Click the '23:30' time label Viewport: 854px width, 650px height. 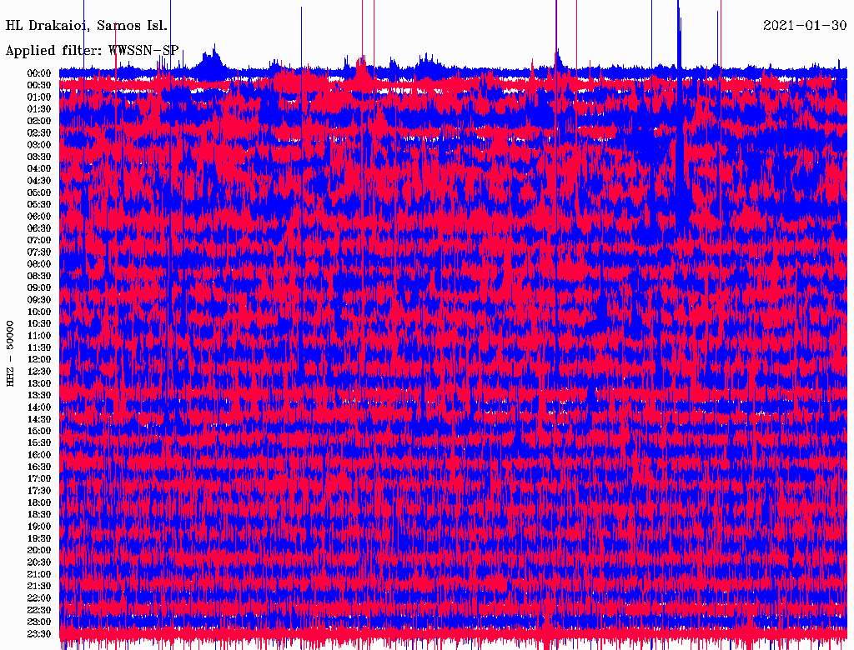coord(39,633)
